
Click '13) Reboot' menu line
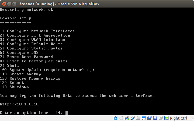12,83
